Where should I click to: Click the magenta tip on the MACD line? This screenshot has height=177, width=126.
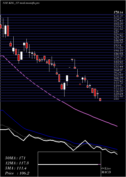coord(100,164)
